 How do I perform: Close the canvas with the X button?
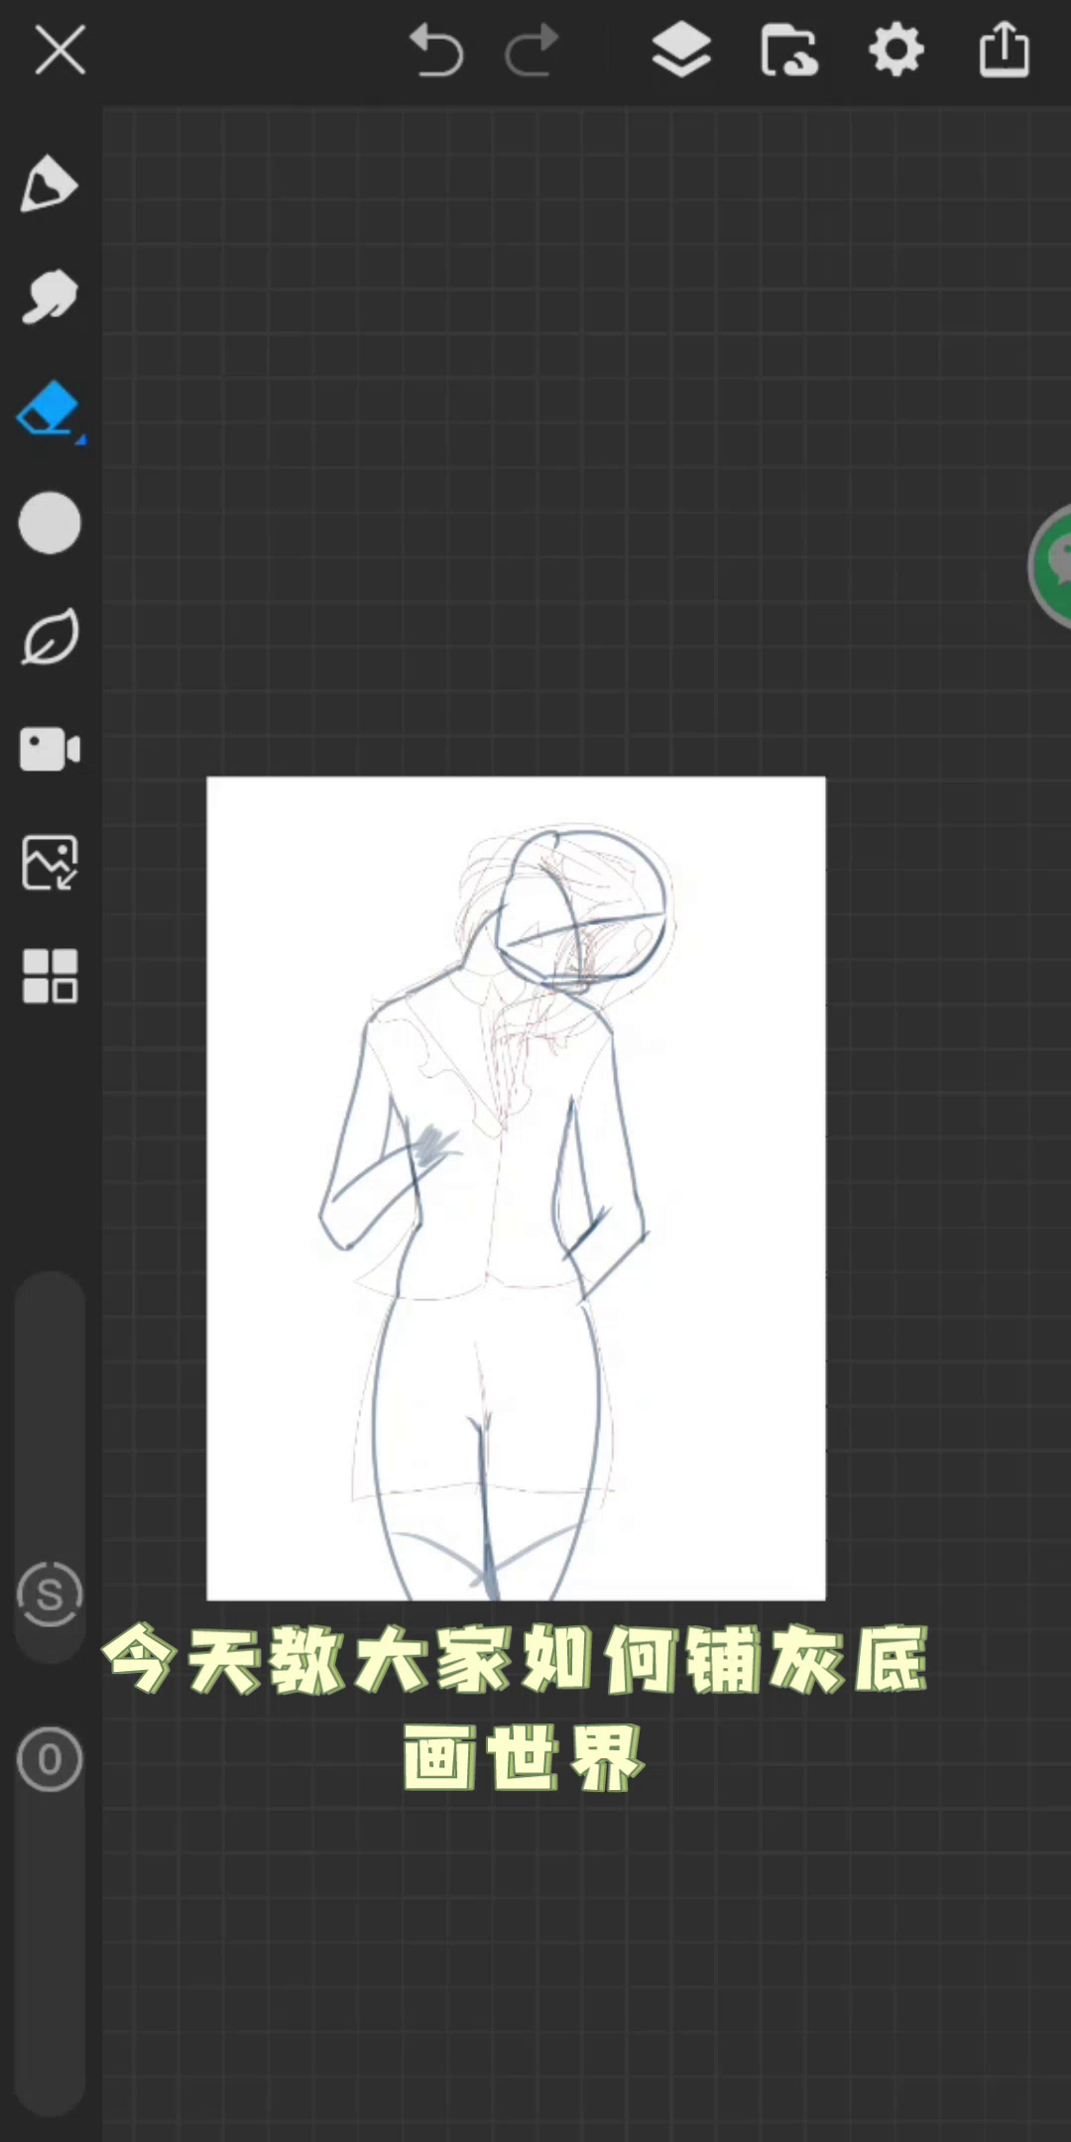(60, 51)
